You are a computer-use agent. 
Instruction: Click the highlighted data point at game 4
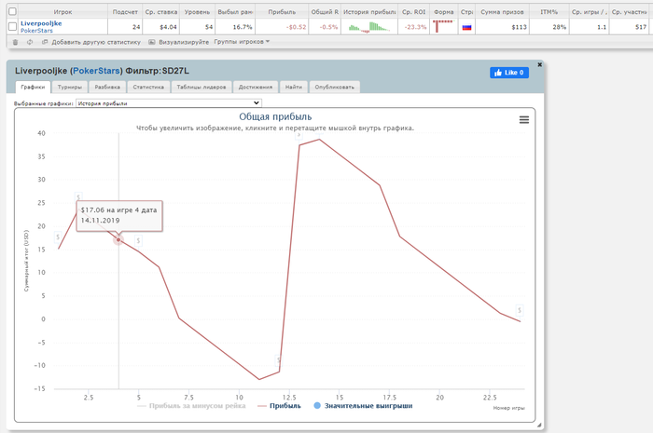coord(118,239)
